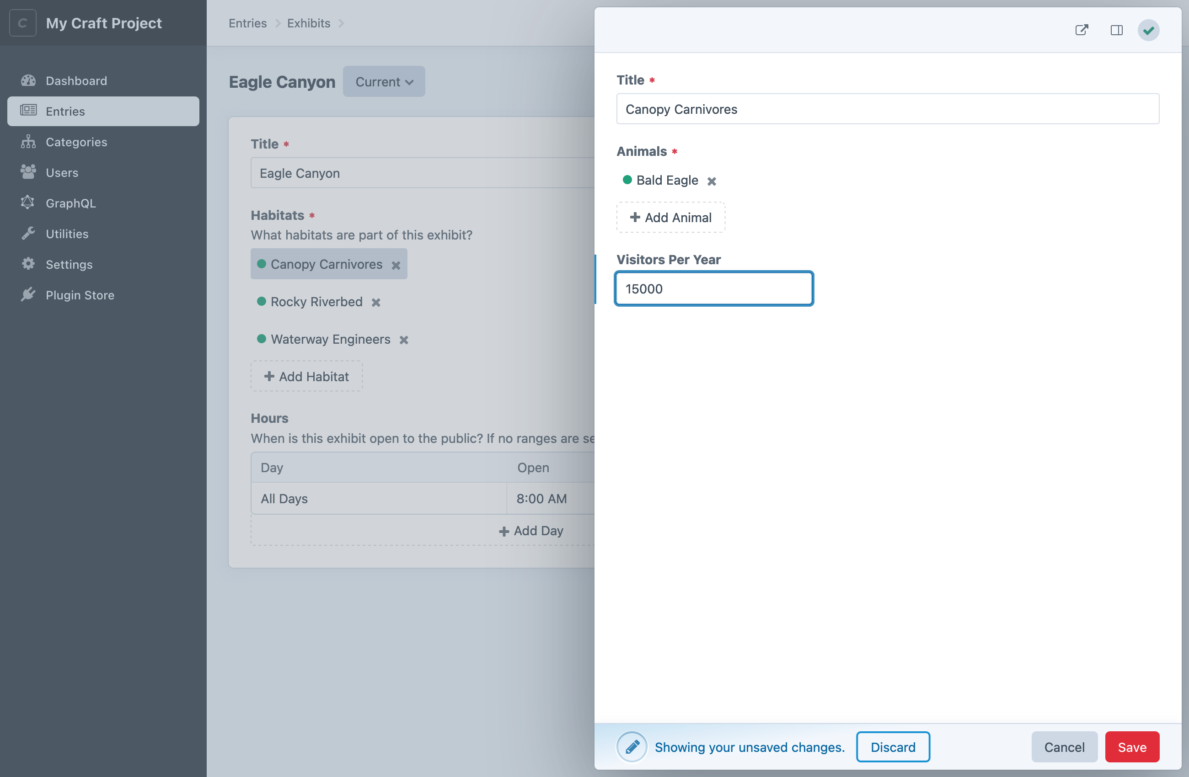
Task: Click Add Animal button
Action: tap(670, 217)
